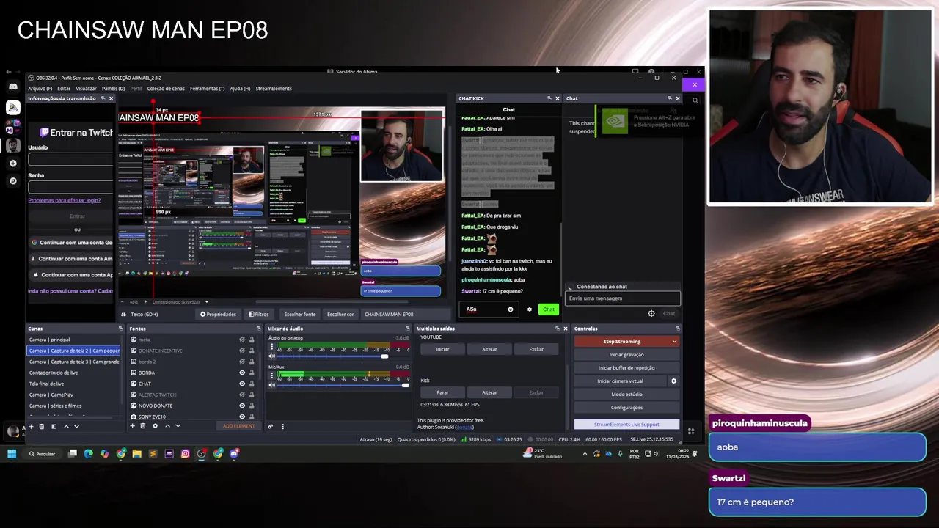Move selected source down

(x=178, y=426)
